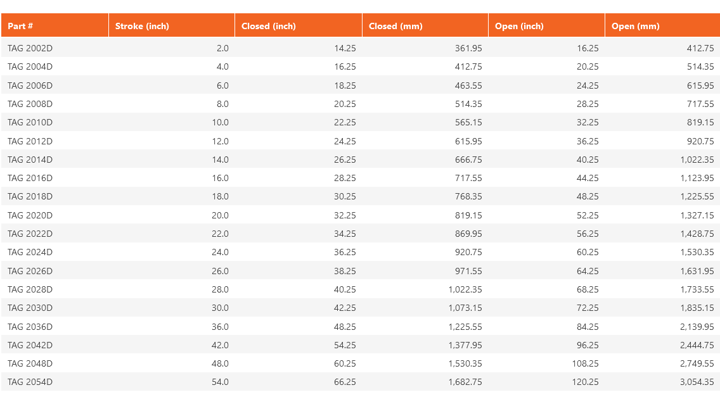Sort by Stroke (inch) column header

(142, 26)
